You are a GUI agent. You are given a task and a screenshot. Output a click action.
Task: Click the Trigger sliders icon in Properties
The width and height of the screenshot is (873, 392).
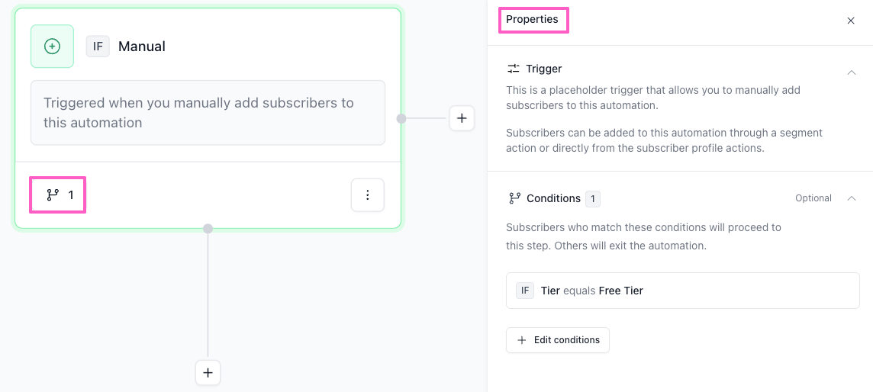(514, 69)
